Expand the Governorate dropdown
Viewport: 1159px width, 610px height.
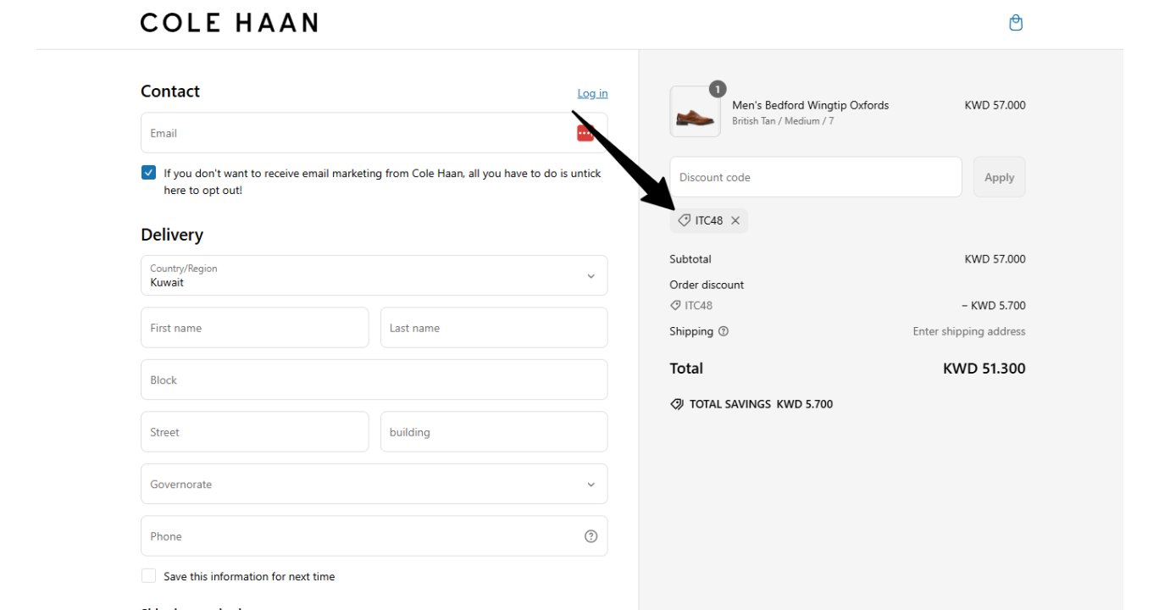tap(374, 484)
